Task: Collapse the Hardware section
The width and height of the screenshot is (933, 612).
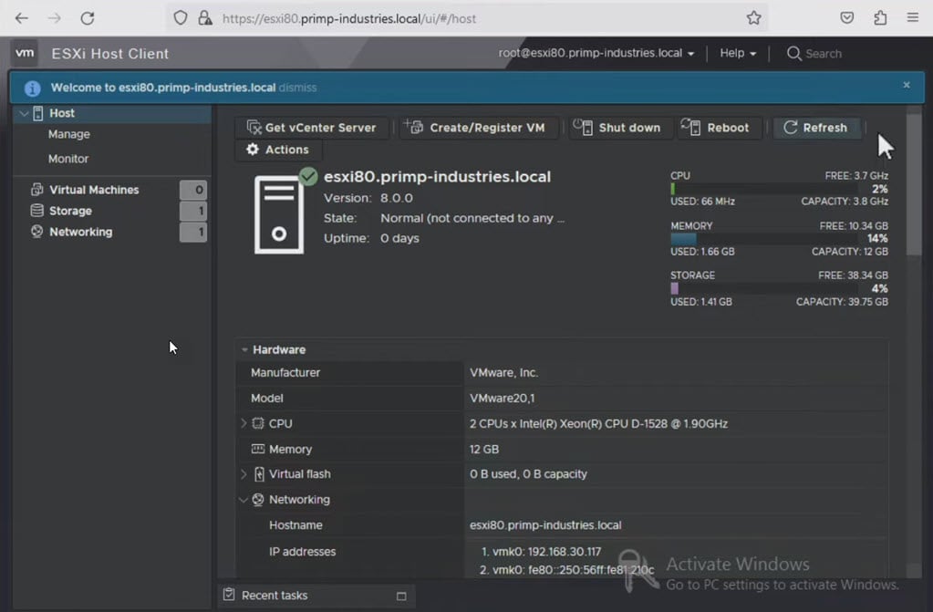Action: 244,349
